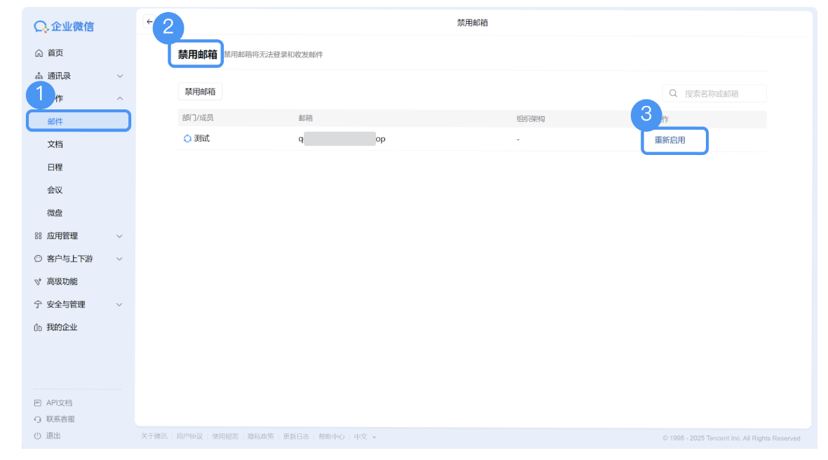Open 我的企业 menu item
Screen dimensions: 828x460
62,327
